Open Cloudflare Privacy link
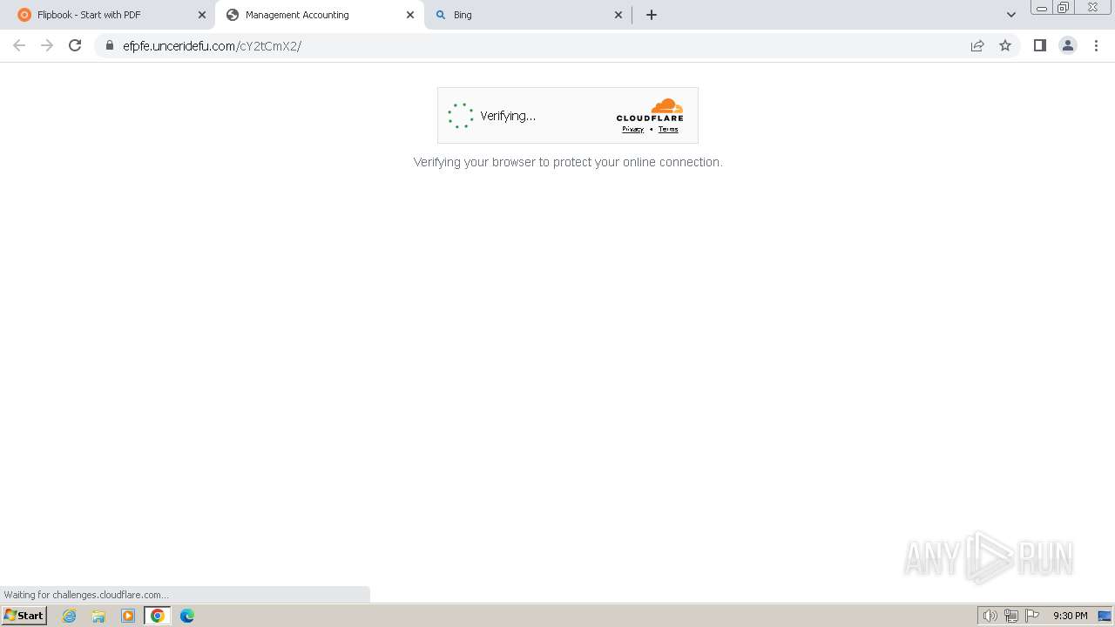 click(x=632, y=129)
